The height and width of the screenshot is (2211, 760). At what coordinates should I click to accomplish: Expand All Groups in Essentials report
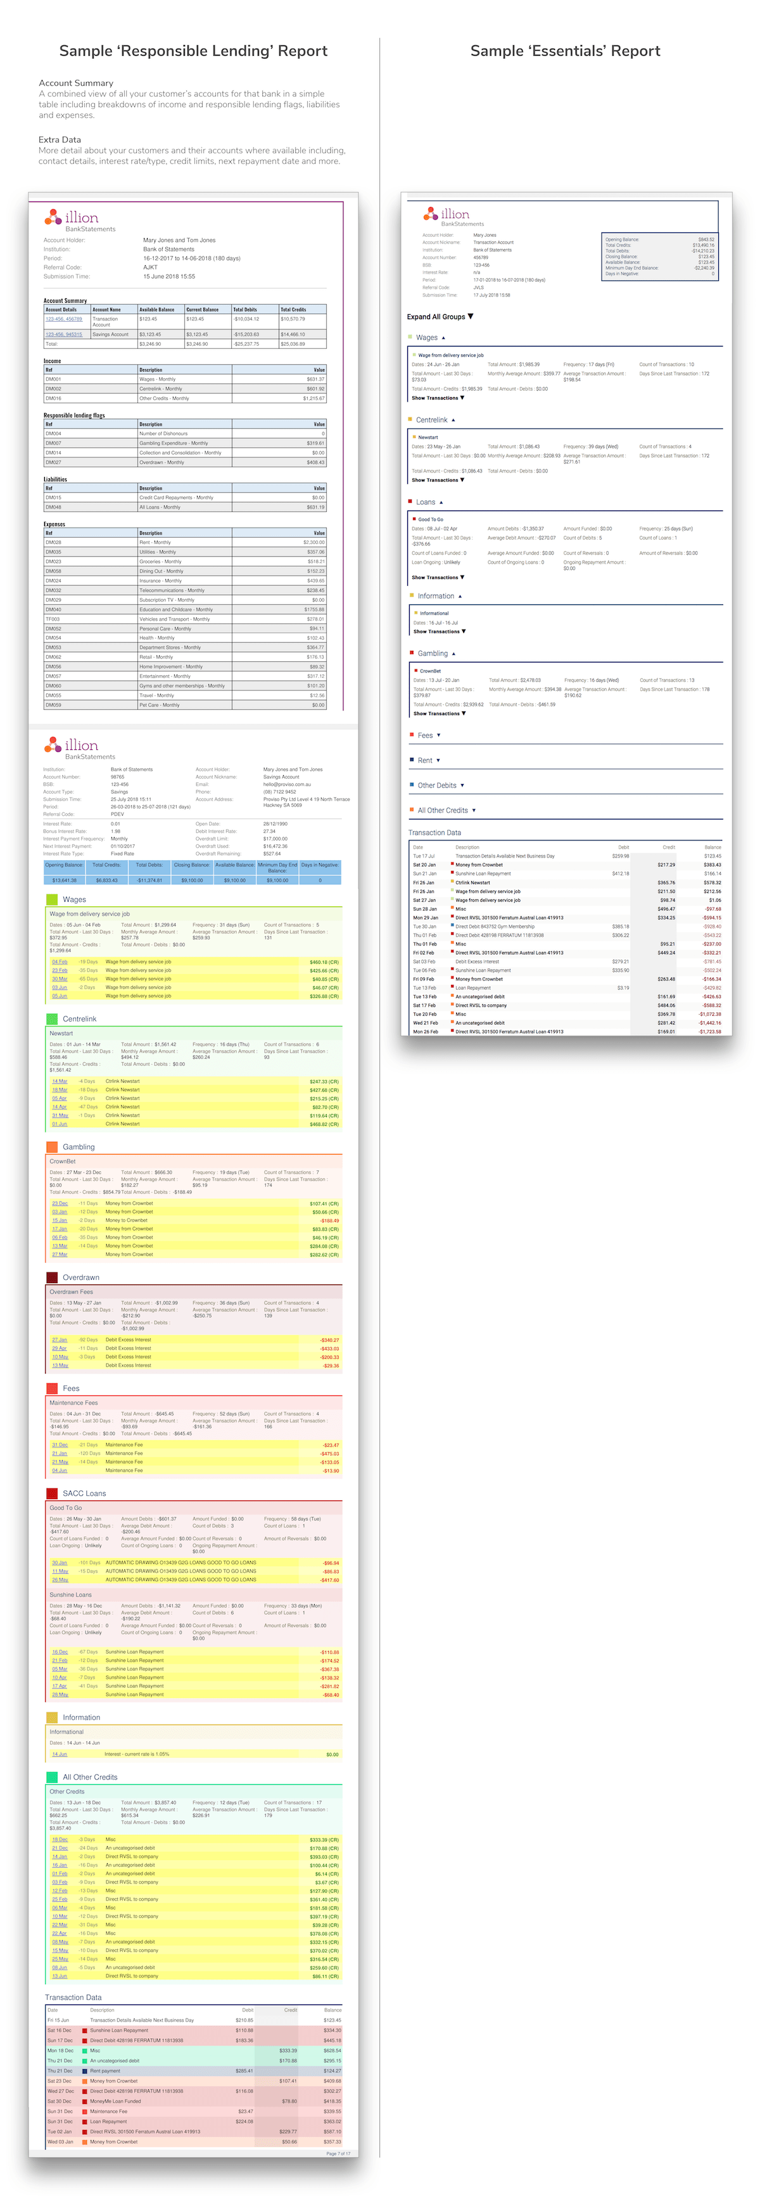point(440,317)
